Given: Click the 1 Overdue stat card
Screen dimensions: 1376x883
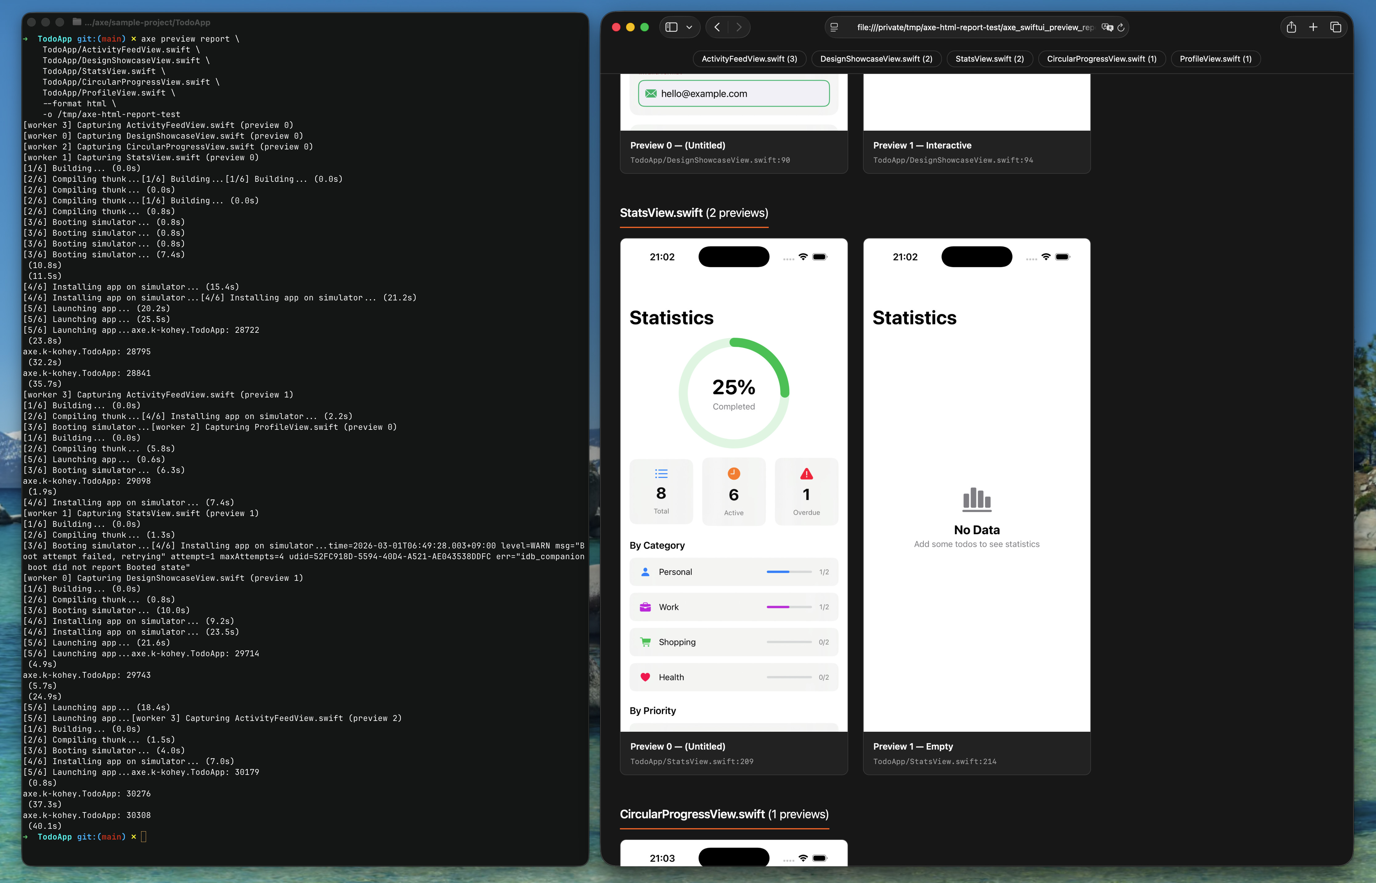Looking at the screenshot, I should tap(806, 491).
